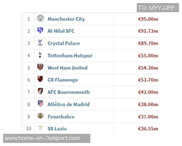Click the Fenerbahce club logo
Screen dimensions: 182x146
point(40,116)
